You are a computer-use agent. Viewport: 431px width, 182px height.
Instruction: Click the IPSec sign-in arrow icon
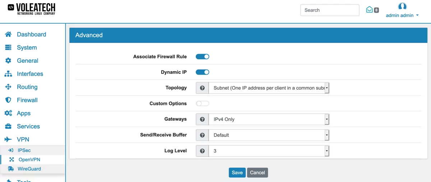(11, 150)
